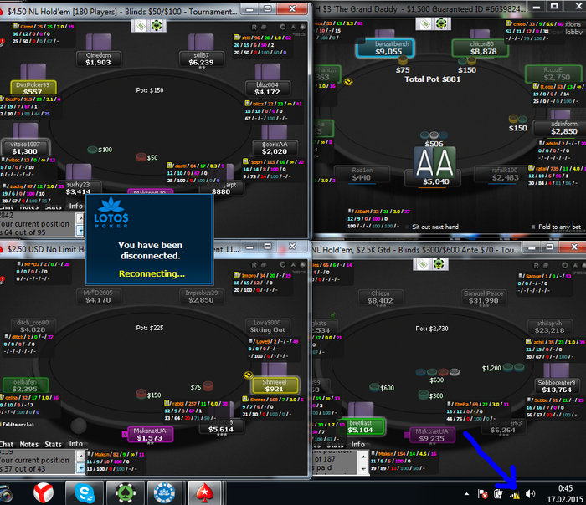The width and height of the screenshot is (586, 505).
Task: Click the 'Total Pot $881' text
Action: coord(433,79)
